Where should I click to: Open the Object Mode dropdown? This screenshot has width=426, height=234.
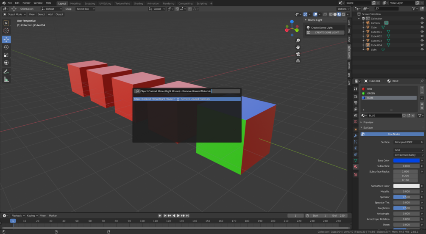click(14, 14)
